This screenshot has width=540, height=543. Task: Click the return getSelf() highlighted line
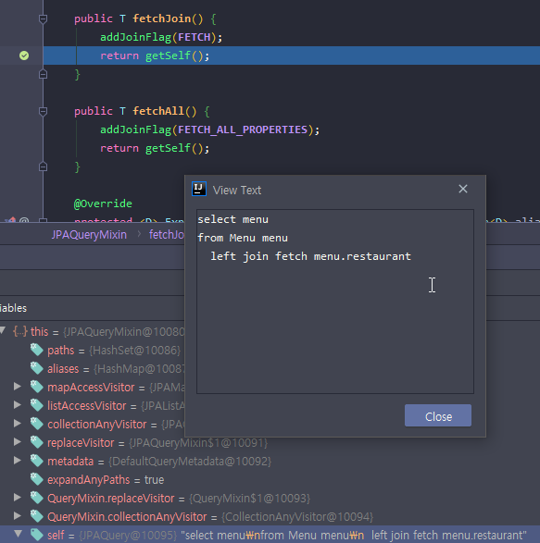coord(292,56)
